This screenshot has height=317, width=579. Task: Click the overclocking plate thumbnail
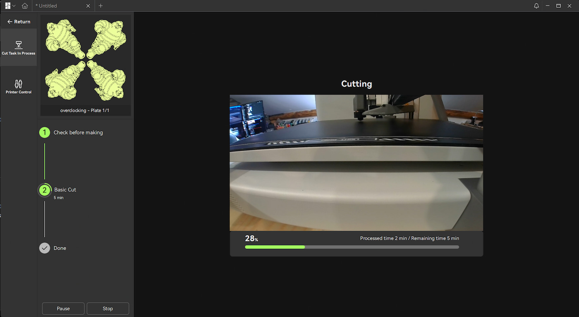86,65
